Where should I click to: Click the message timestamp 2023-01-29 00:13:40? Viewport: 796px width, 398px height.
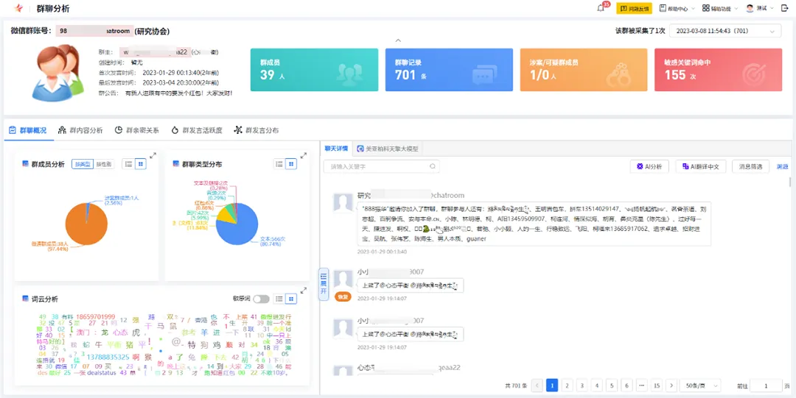[382, 252]
